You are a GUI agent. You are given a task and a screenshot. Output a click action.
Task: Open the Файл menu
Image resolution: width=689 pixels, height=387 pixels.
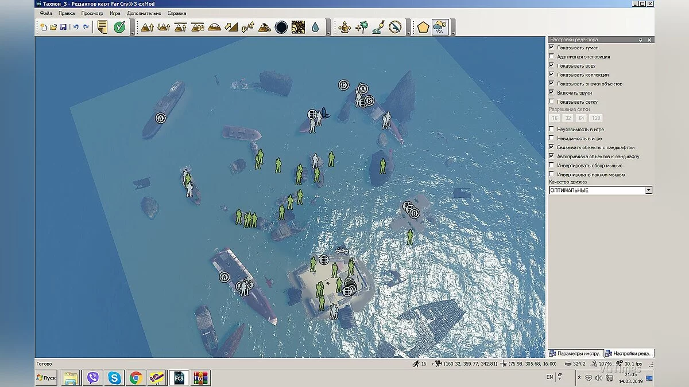(46, 13)
